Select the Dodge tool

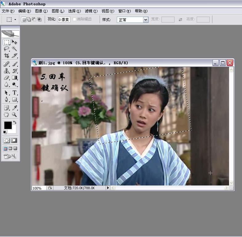pyautogui.click(x=14, y=84)
